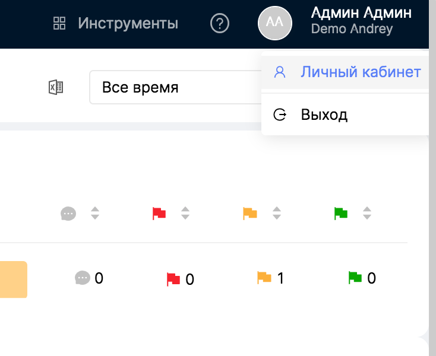Click the orange colored cell in the row
436x356 pixels.
(x=13, y=279)
